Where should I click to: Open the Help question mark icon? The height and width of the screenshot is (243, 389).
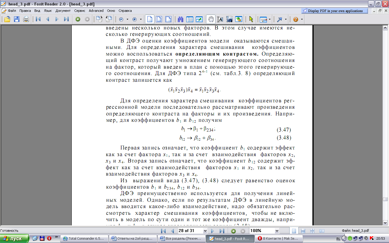[296, 19]
